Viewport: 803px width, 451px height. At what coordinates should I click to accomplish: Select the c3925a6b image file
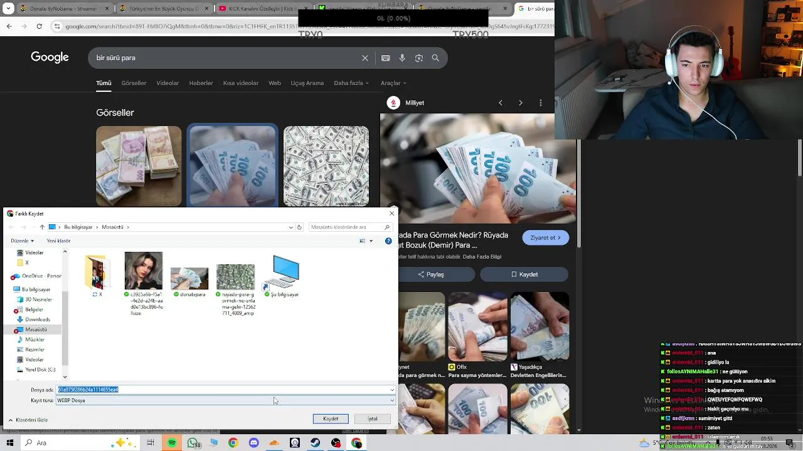144,283
